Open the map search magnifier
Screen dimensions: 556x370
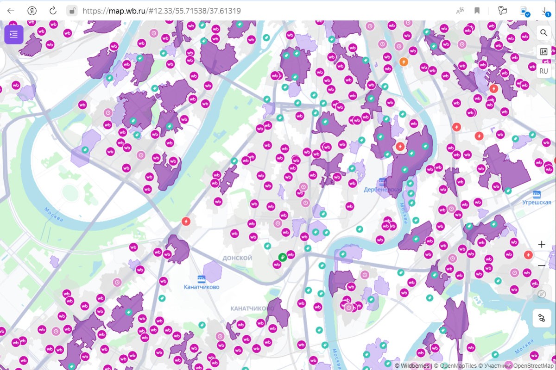click(x=543, y=33)
